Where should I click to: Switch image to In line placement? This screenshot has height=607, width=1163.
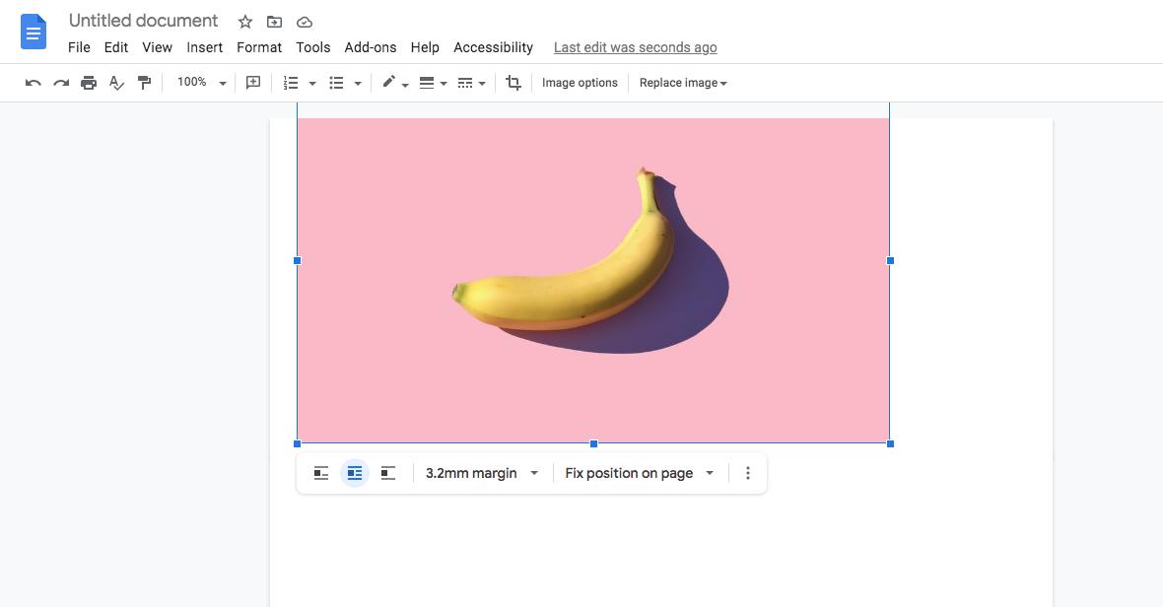[320, 473]
